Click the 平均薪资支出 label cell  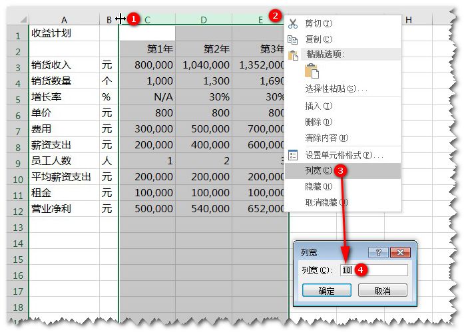(x=64, y=177)
